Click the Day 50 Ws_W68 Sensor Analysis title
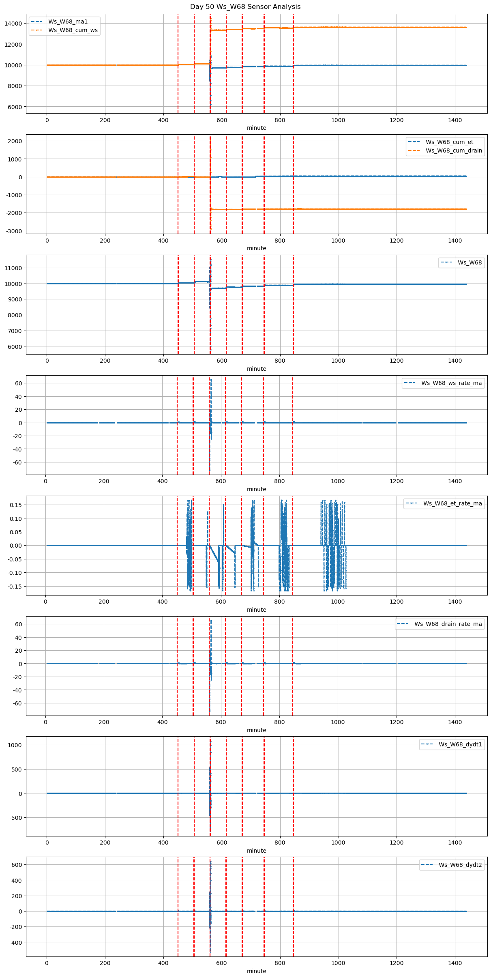Viewport: 491px width, 978px height. tap(245, 7)
